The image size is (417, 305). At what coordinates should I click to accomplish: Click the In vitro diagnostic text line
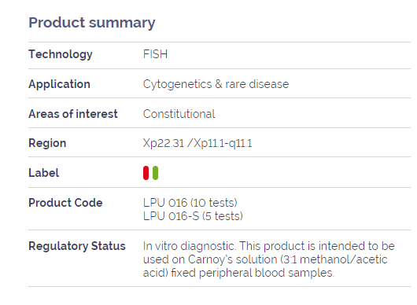(269, 246)
